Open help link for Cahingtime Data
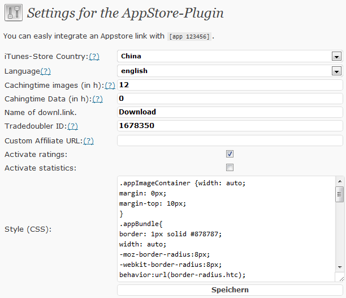346x298 pixels. (98, 99)
